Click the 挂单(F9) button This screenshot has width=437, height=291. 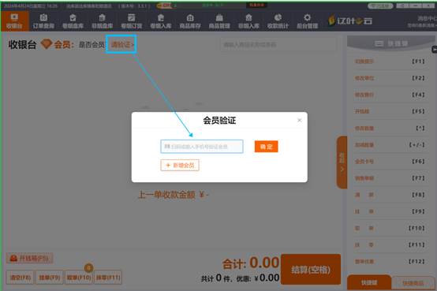click(x=50, y=278)
